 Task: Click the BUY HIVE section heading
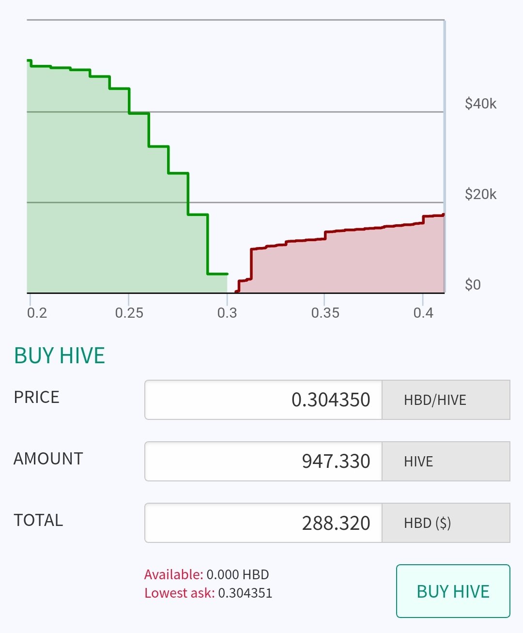60,356
